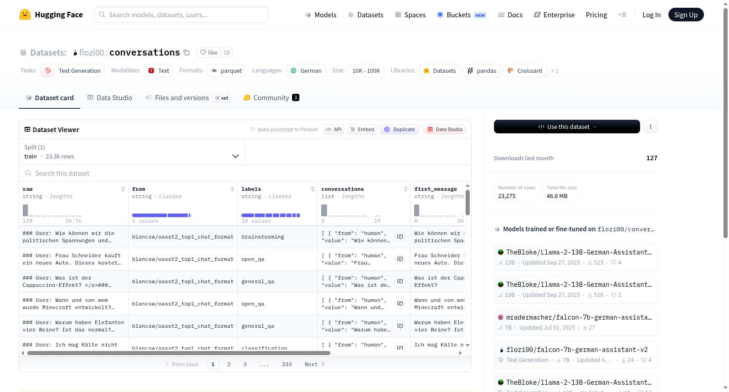Image resolution: width=729 pixels, height=392 pixels.
Task: Click the Croissant library tag
Action: pyautogui.click(x=525, y=71)
